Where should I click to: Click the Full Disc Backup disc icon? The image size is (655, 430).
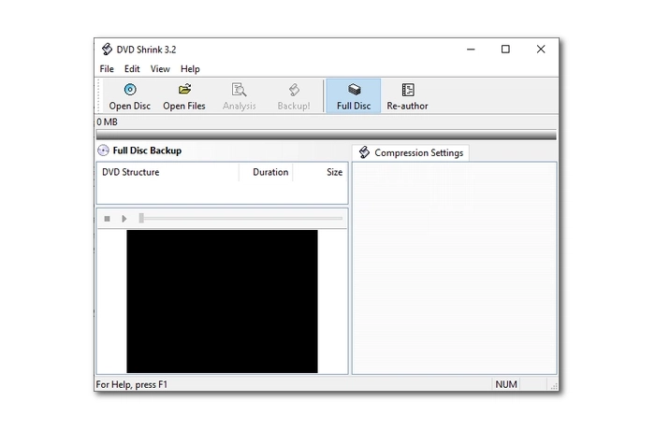point(103,150)
